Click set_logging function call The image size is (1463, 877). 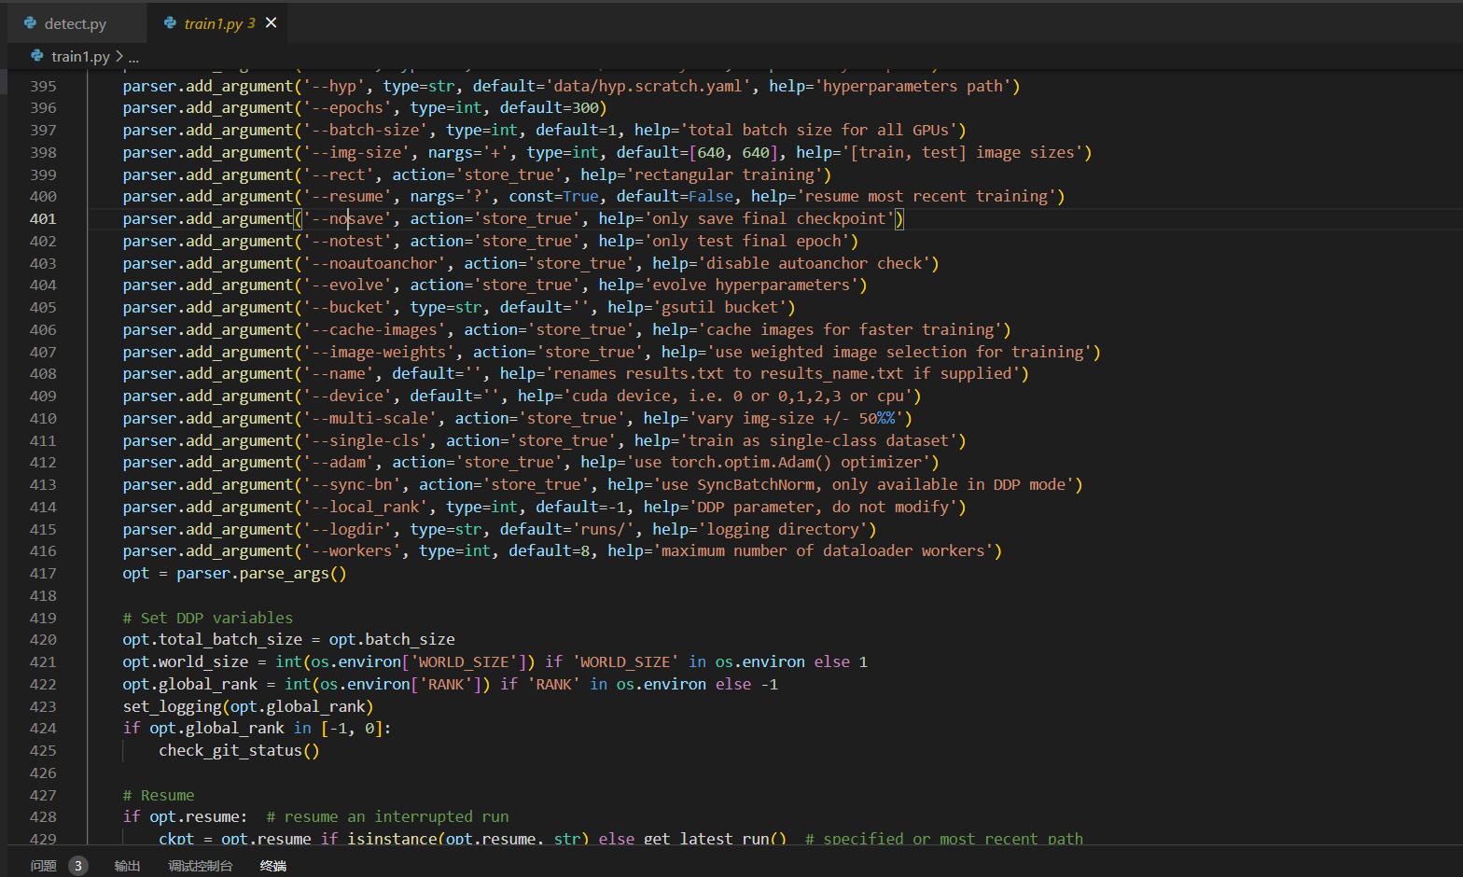tap(247, 707)
